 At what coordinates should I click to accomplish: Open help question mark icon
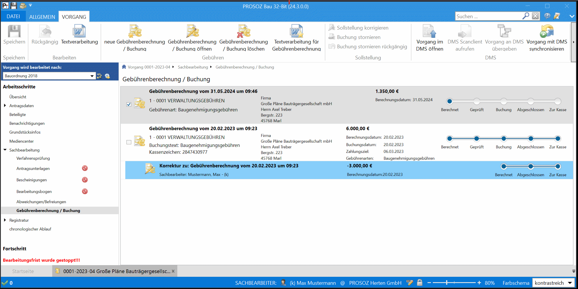point(547,16)
